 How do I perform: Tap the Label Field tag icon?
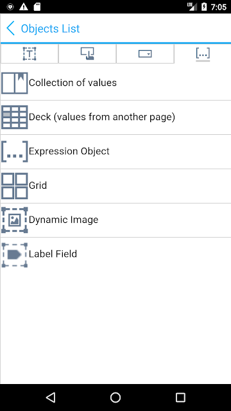pos(14,255)
